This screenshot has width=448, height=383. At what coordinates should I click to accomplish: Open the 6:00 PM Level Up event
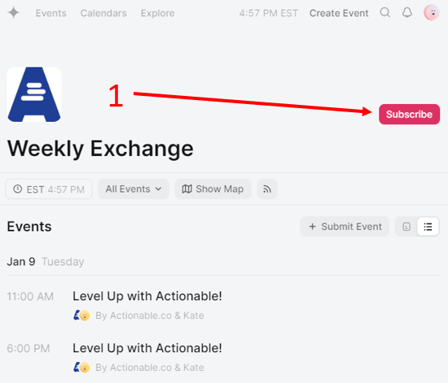coord(147,348)
